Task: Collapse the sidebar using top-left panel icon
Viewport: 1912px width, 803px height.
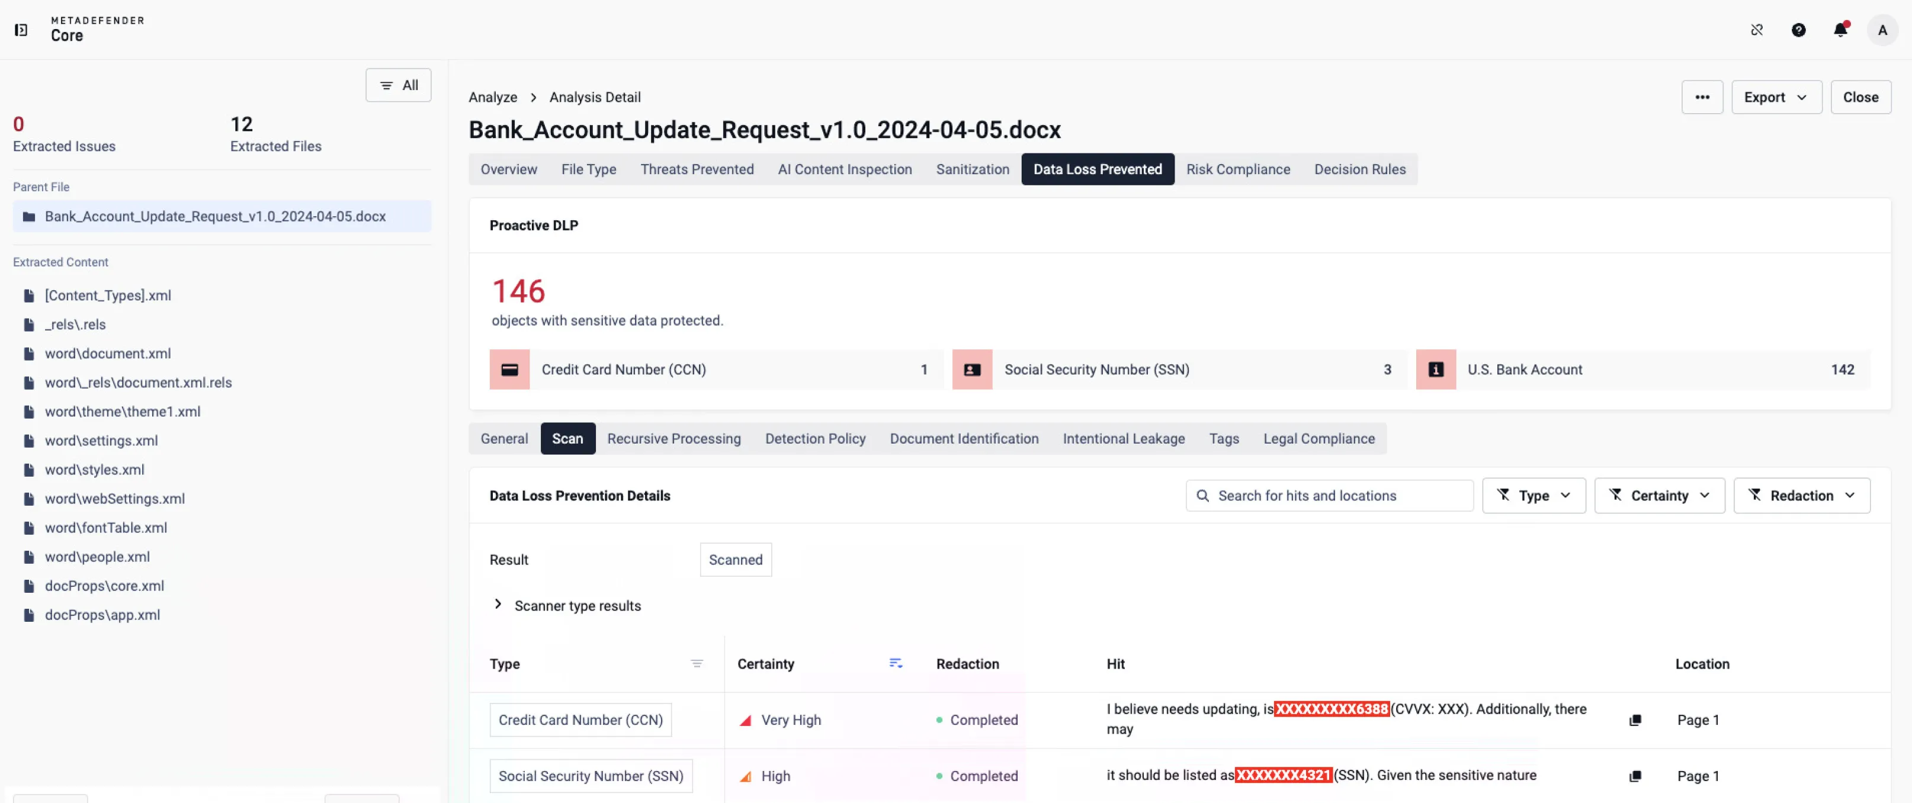Action: click(21, 30)
